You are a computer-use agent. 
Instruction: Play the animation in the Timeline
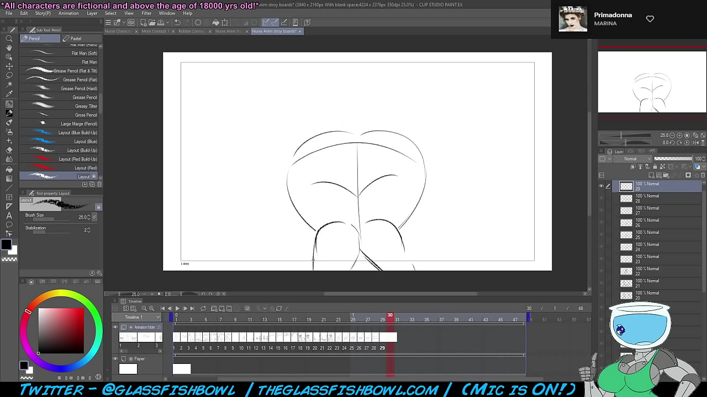tap(177, 308)
